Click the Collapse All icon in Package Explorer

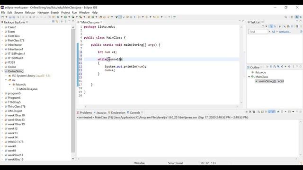click(53, 21)
